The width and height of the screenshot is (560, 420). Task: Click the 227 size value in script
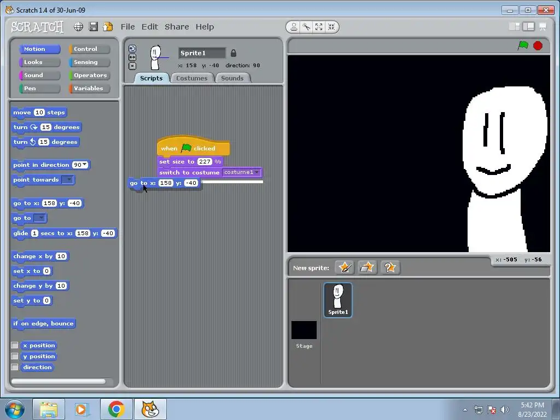[205, 161]
